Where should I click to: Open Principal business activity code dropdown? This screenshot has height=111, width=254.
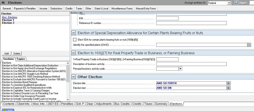click(x=180, y=69)
